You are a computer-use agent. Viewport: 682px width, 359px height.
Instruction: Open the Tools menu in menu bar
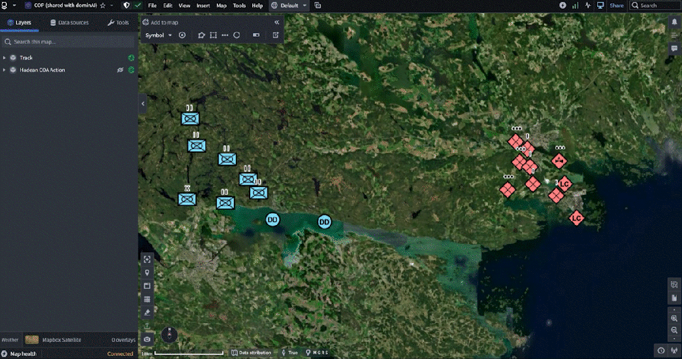pos(239,6)
